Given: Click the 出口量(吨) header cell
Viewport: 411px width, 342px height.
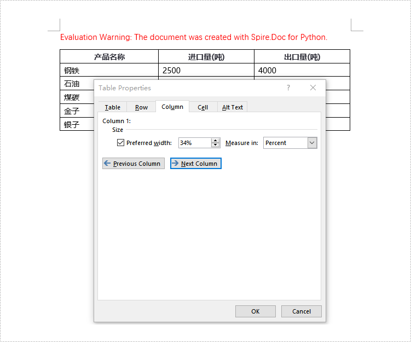Looking at the screenshot, I should pos(302,56).
